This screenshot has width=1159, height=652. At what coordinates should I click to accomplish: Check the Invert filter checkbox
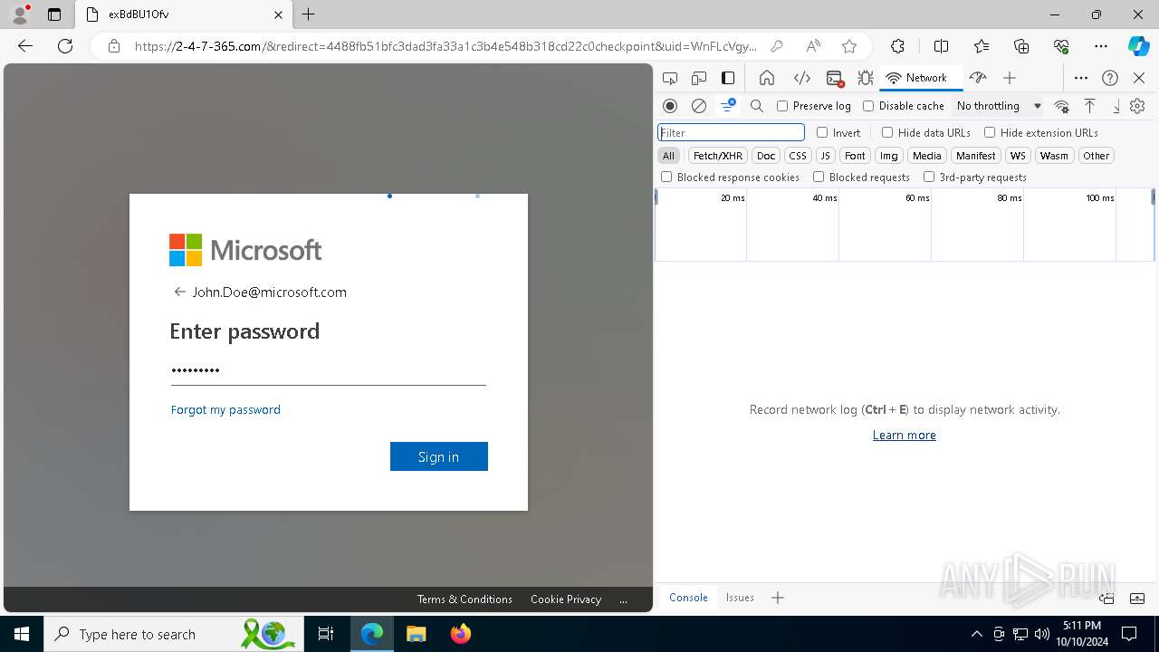point(822,132)
